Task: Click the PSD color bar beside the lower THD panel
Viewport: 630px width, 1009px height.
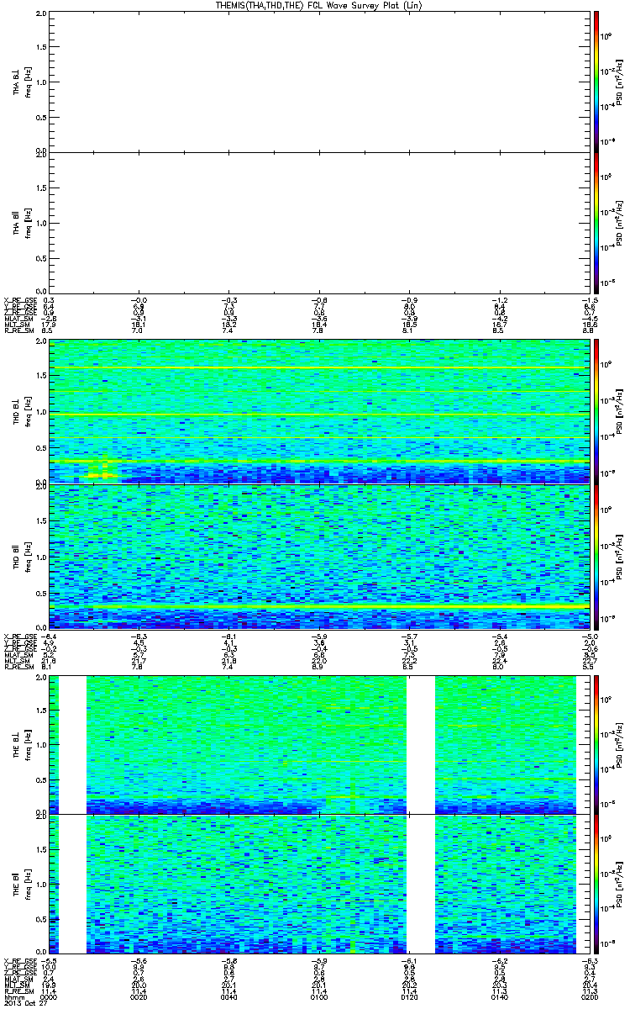Action: pyautogui.click(x=596, y=555)
